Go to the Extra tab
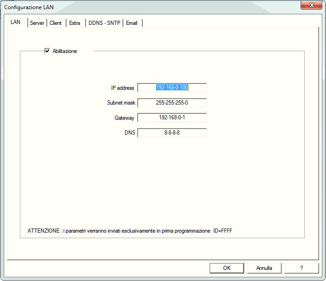The width and height of the screenshot is (326, 281). [74, 23]
